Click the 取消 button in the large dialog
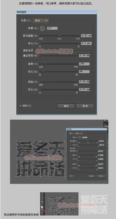The height and width of the screenshot is (219, 116). point(85,106)
